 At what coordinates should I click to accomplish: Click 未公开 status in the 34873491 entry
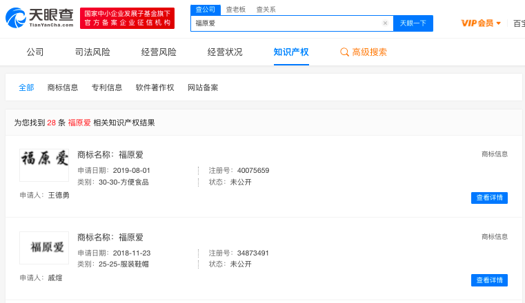click(x=241, y=264)
